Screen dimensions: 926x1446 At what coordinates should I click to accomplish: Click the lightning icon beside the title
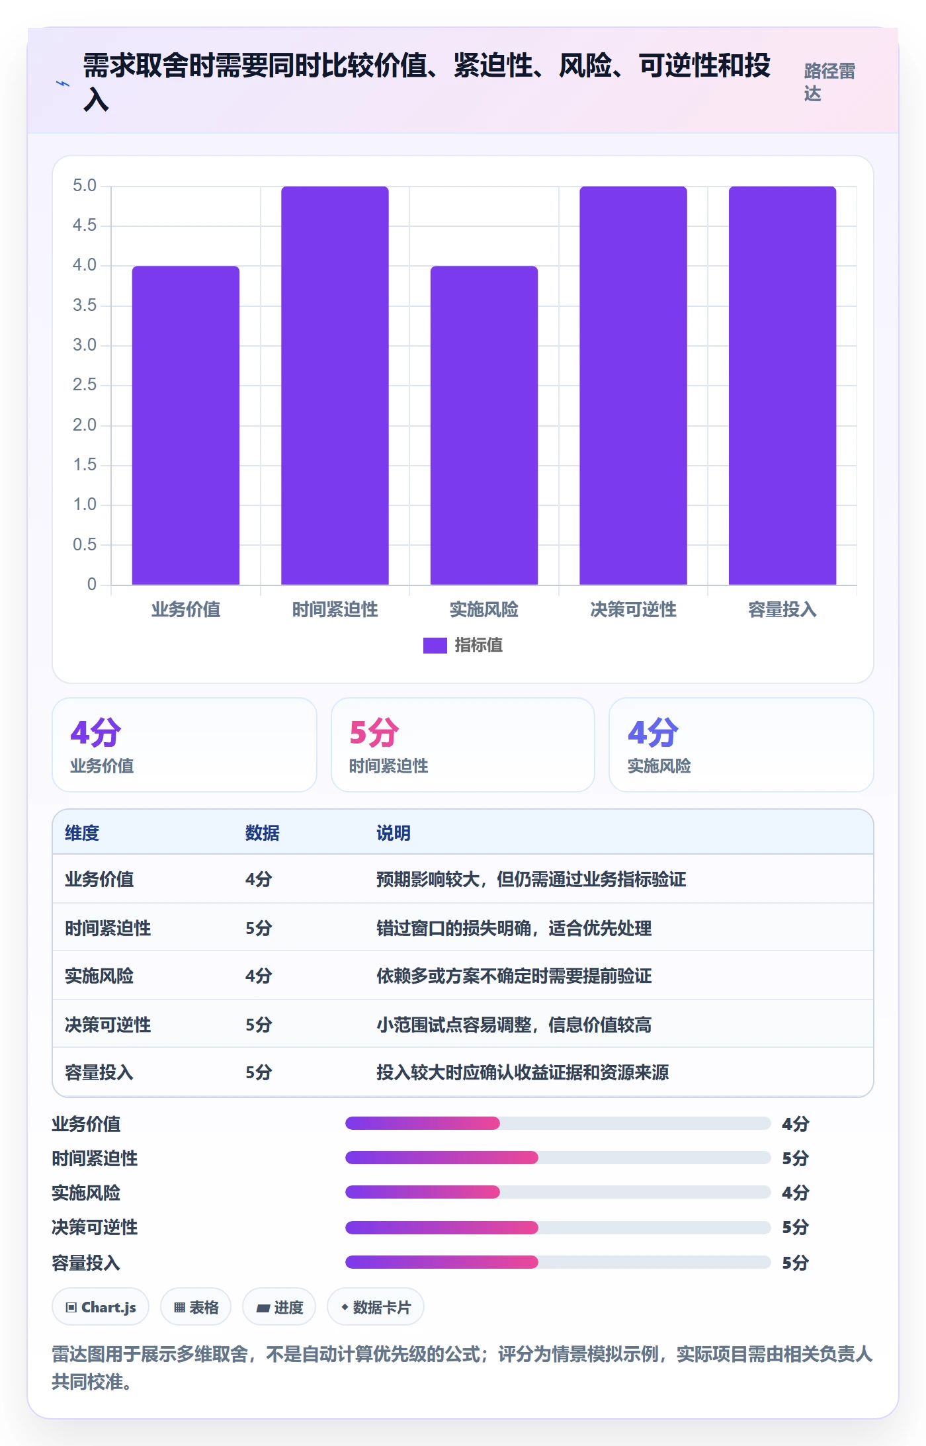(63, 83)
